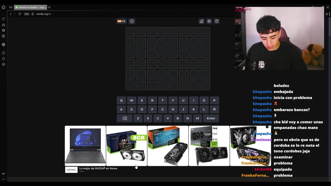Click chat message 'embajada'
The image size is (331, 186).
[x=283, y=92]
